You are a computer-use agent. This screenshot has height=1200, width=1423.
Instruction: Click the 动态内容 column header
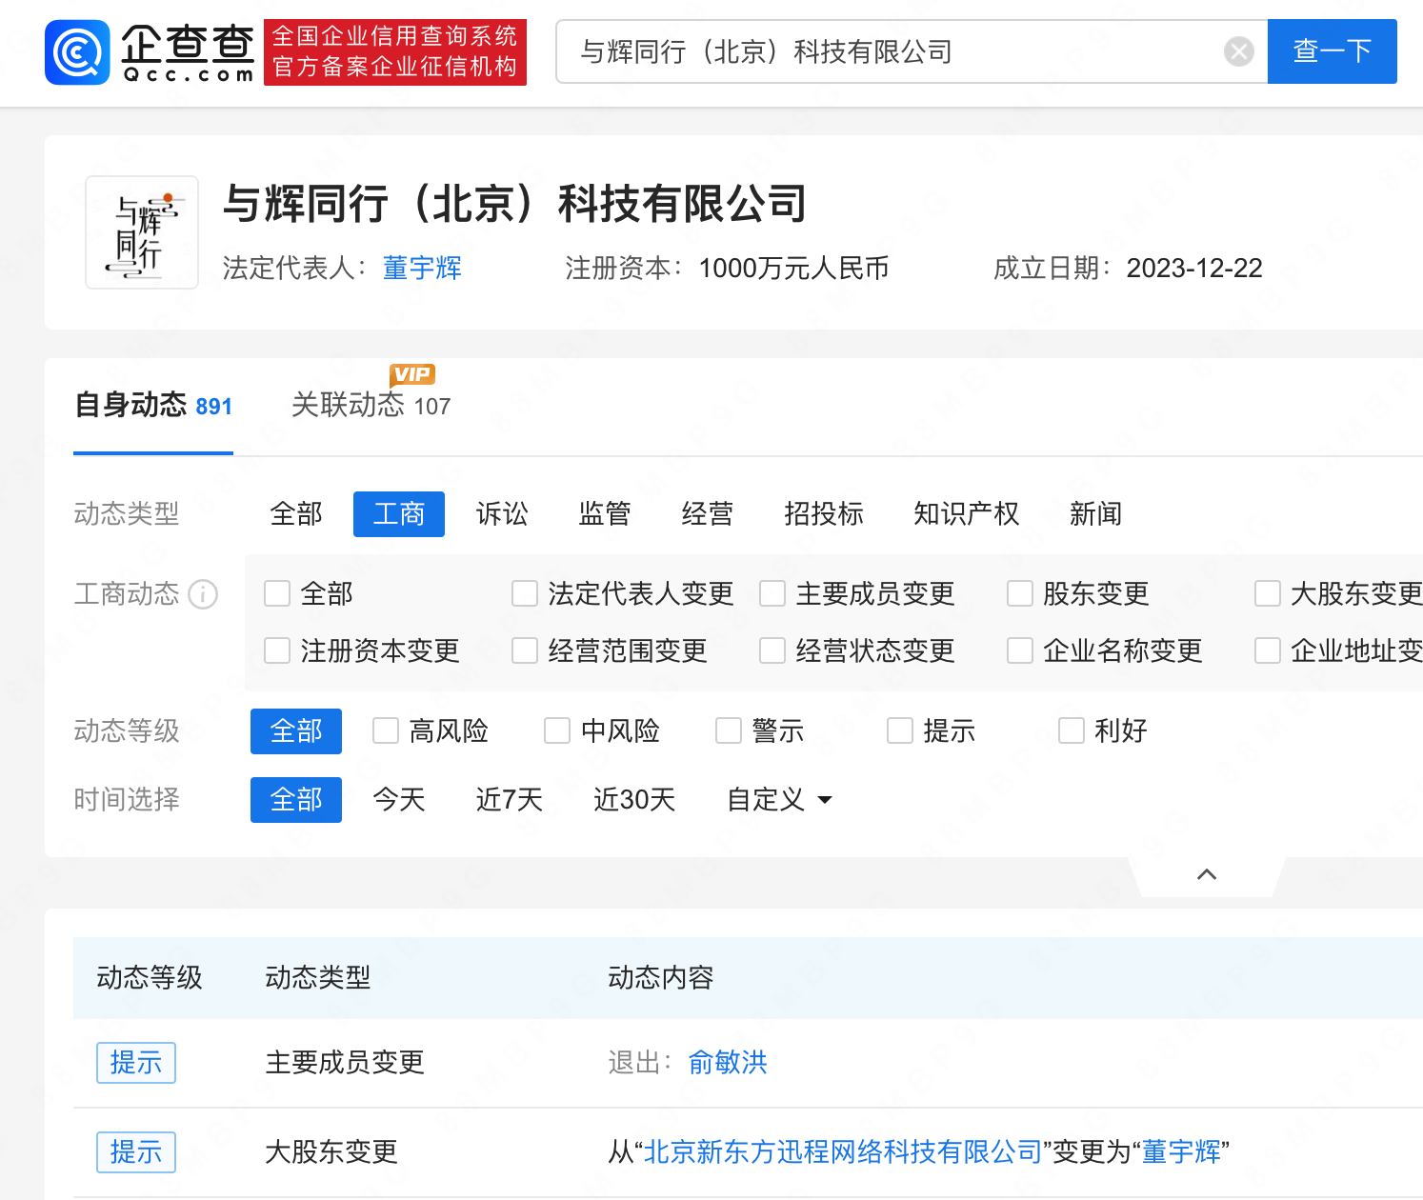tap(661, 978)
